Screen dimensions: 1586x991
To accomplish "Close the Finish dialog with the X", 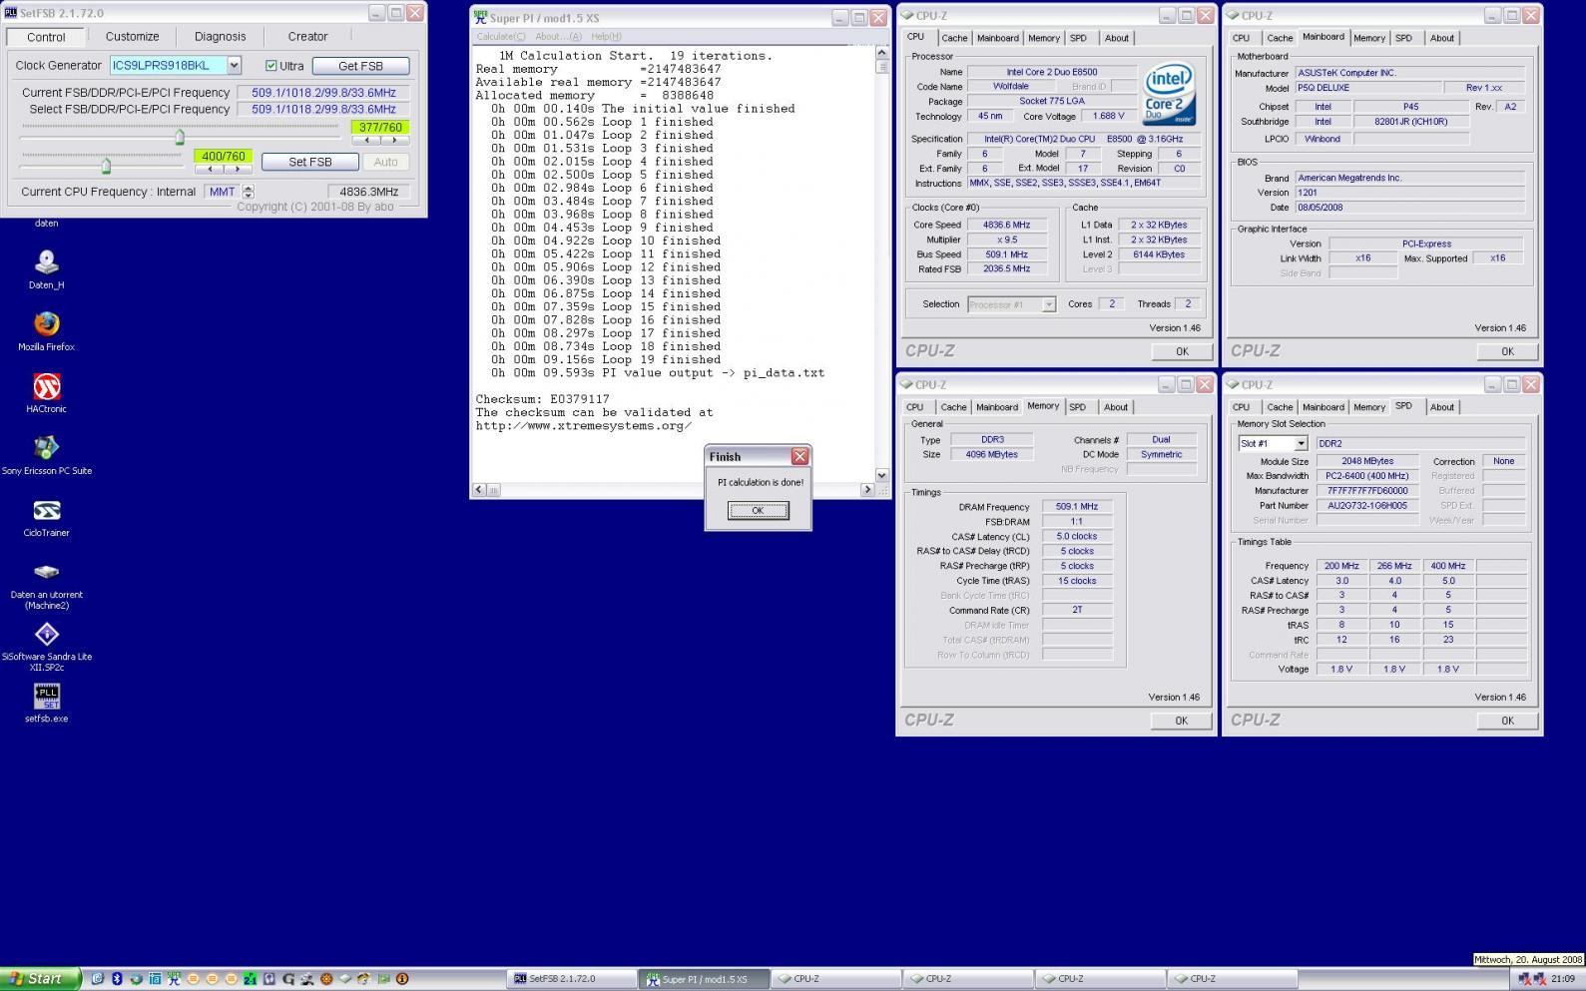I will (x=799, y=456).
